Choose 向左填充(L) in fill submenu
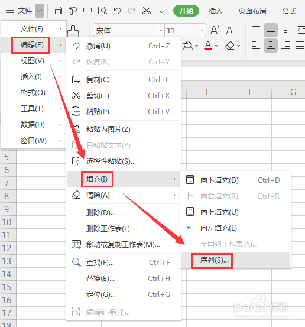Screen dimensions: 305x327 tap(236, 228)
